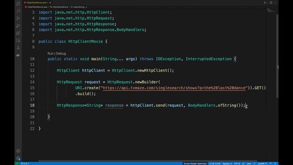Screen dimensions: 293x165
Task: Change the UTF-8 file encoding
Action: tap(237, 164)
